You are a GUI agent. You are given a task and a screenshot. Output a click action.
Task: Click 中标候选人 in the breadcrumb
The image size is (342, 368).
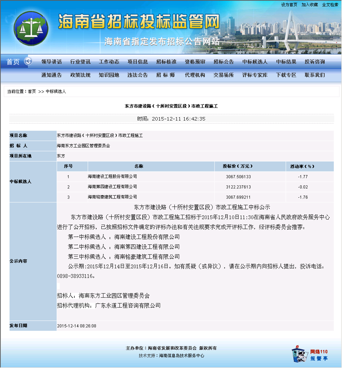(56, 92)
